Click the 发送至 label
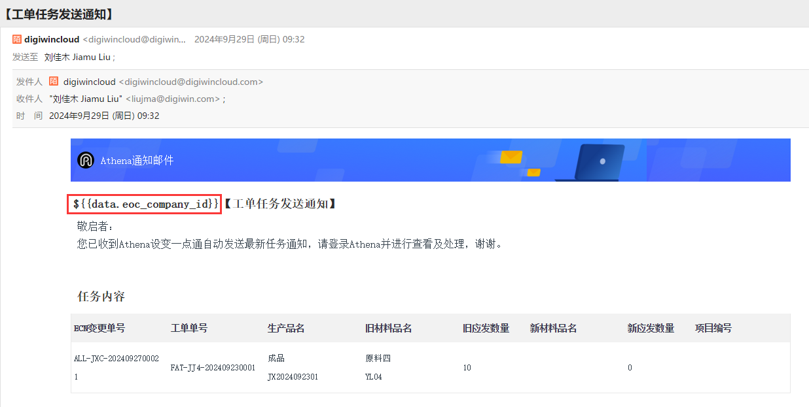The image size is (809, 407). coord(26,57)
